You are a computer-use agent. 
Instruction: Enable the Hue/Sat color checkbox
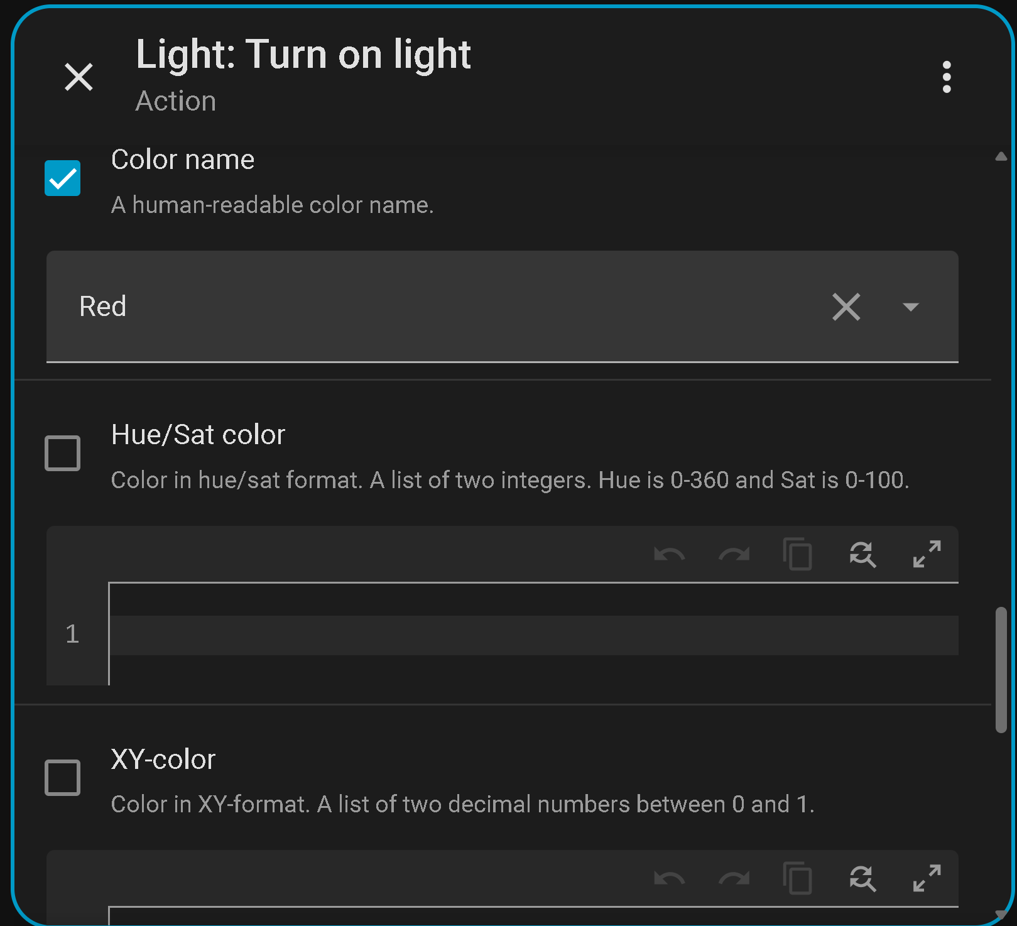click(x=63, y=453)
